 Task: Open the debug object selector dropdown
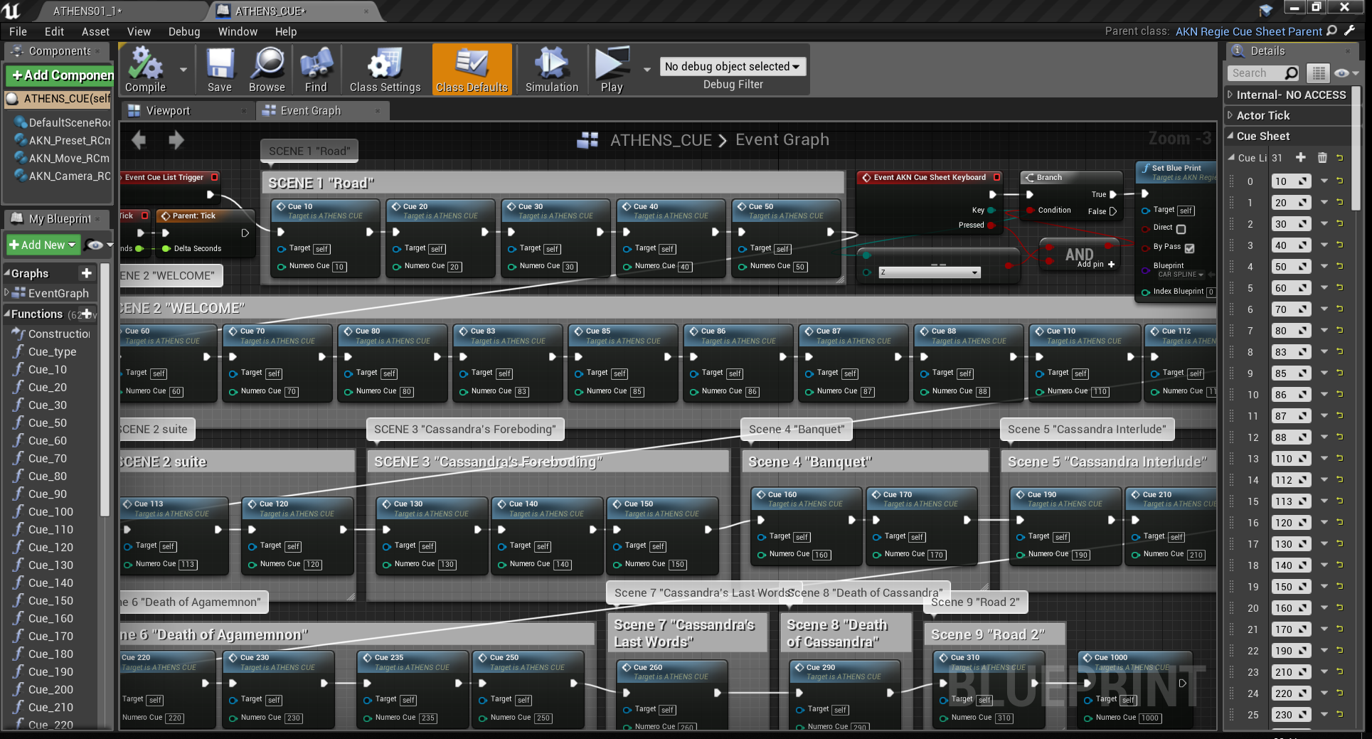pos(733,66)
